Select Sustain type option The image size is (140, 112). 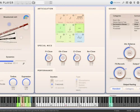click(81, 85)
